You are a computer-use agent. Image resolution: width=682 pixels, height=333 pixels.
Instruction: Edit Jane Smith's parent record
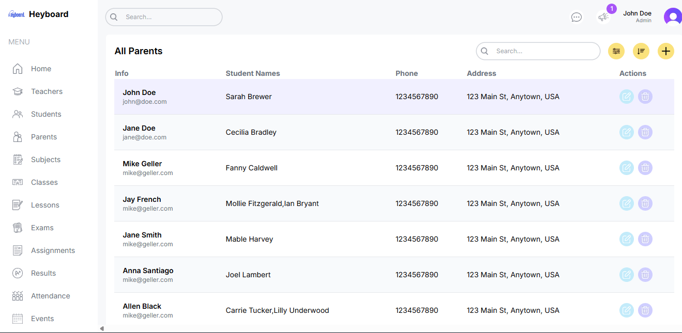[627, 239]
